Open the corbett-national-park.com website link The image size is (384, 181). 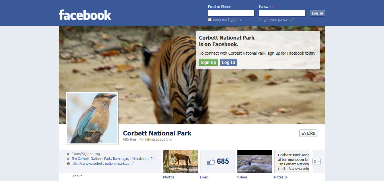(103, 164)
